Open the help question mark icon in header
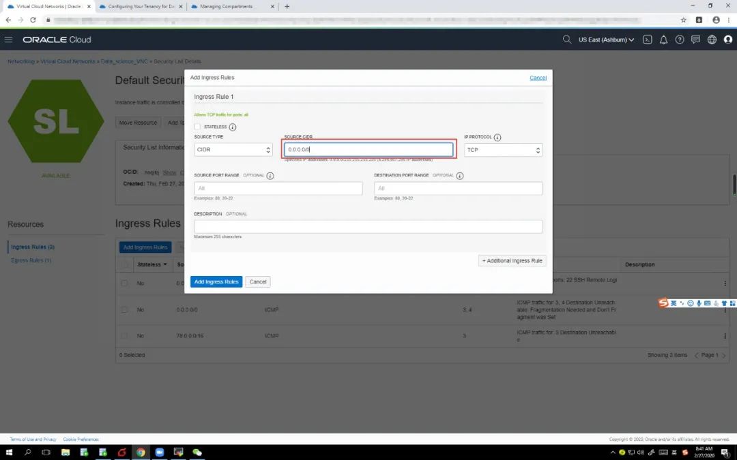Image resolution: width=737 pixels, height=460 pixels. [x=679, y=40]
